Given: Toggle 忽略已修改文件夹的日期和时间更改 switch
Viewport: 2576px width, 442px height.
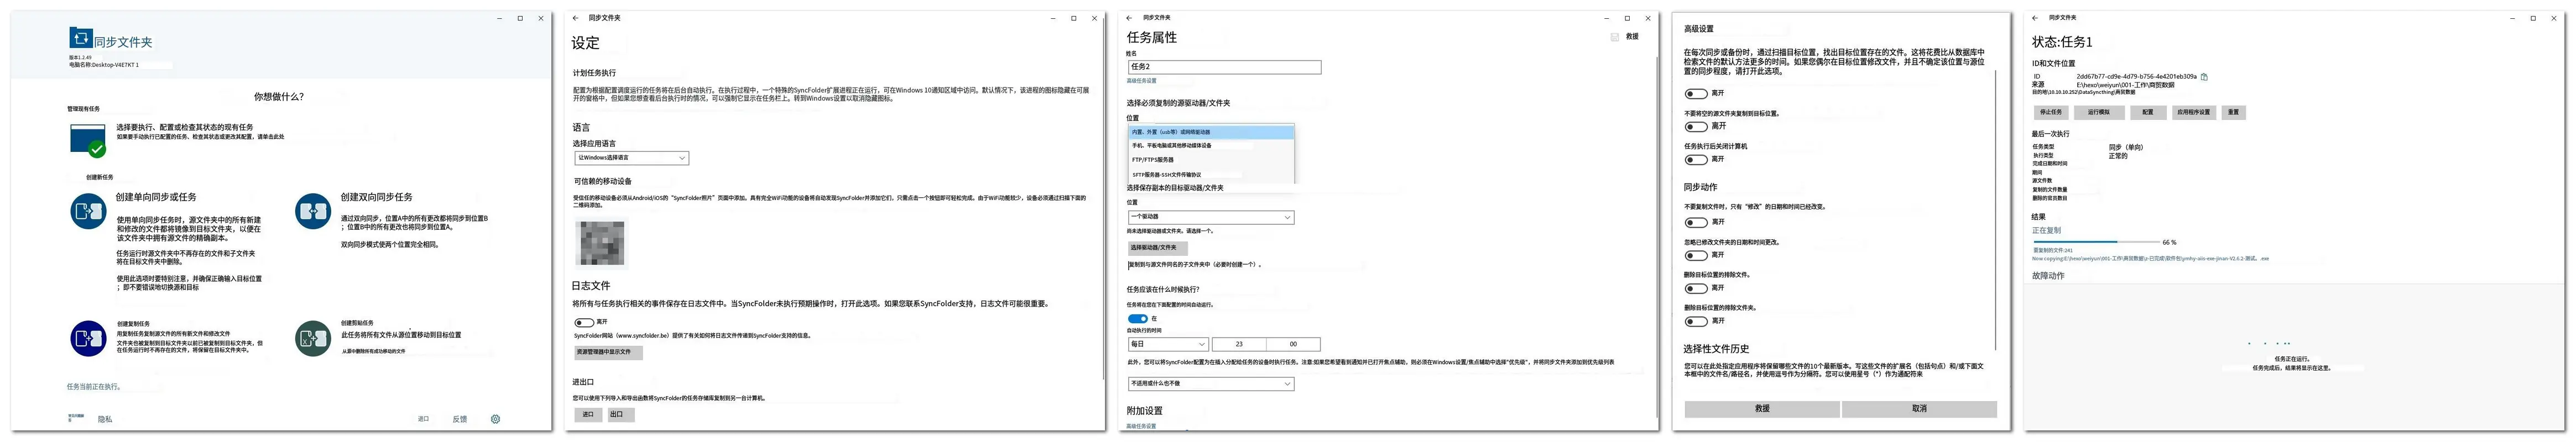Looking at the screenshot, I should point(1696,256).
